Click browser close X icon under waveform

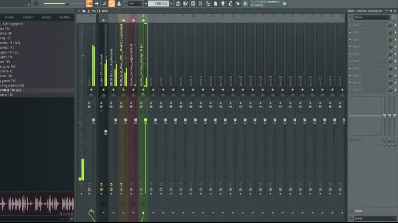(x=72, y=219)
